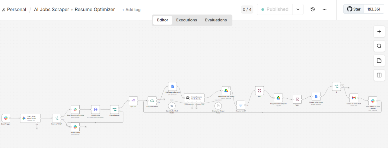The image size is (388, 148).
Task: Select the Query is Valid? node
Action: [x=56, y=118]
